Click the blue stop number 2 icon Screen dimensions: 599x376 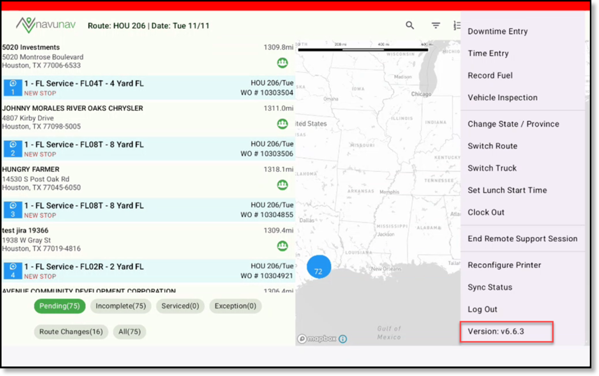13,149
